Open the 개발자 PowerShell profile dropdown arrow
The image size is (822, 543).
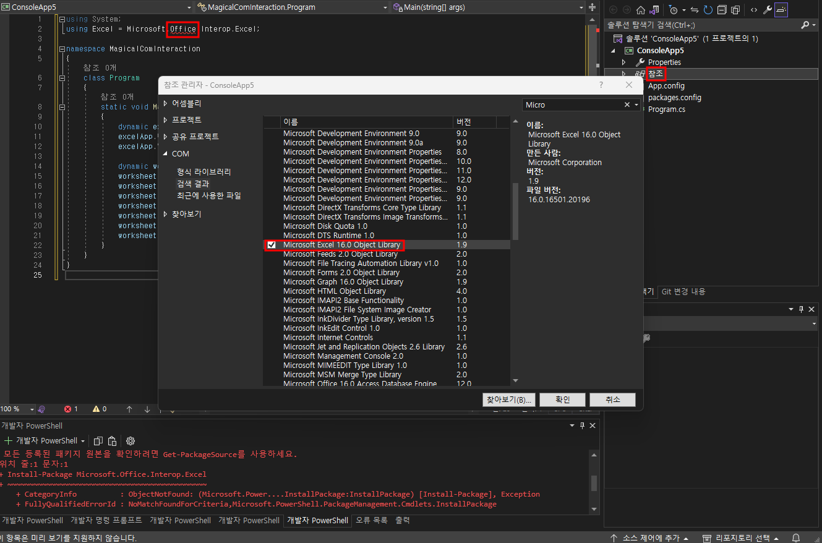click(83, 441)
